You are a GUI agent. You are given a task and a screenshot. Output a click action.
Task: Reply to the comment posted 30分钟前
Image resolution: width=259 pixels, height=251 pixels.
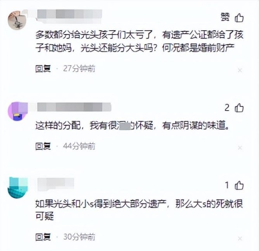coord(43,237)
